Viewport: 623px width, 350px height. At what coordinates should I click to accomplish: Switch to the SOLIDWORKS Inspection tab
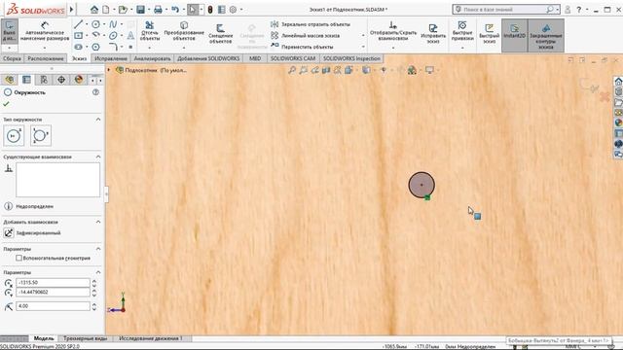tap(351, 58)
